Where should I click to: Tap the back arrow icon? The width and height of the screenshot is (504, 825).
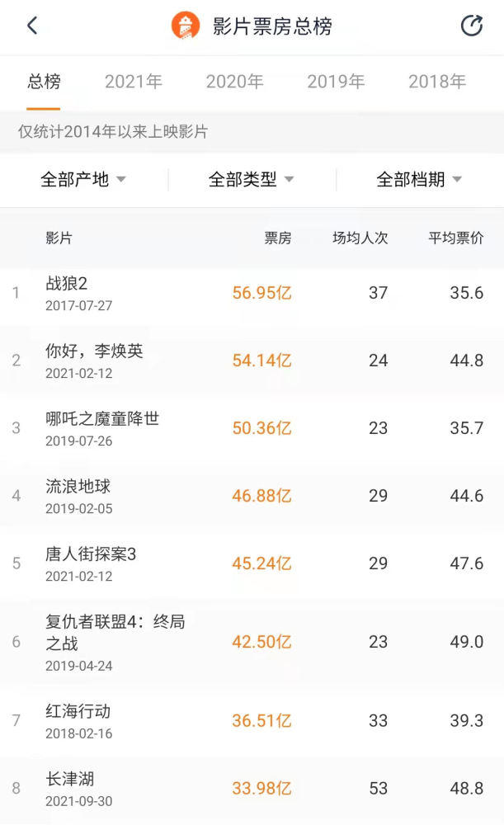32,26
